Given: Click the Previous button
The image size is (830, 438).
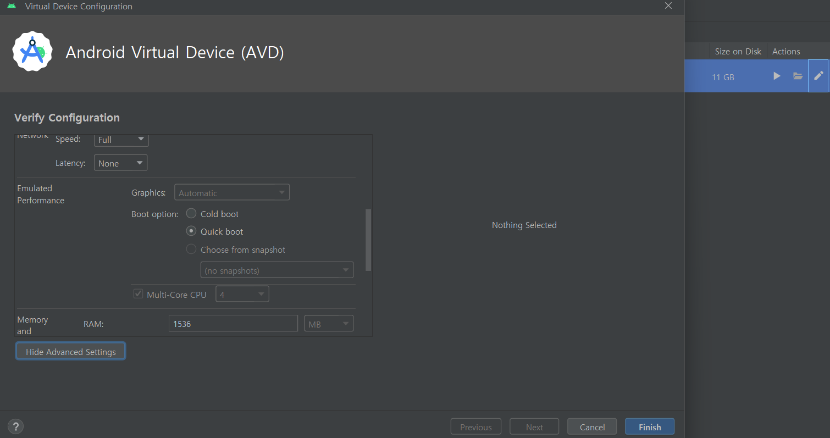Looking at the screenshot, I should tap(476, 426).
